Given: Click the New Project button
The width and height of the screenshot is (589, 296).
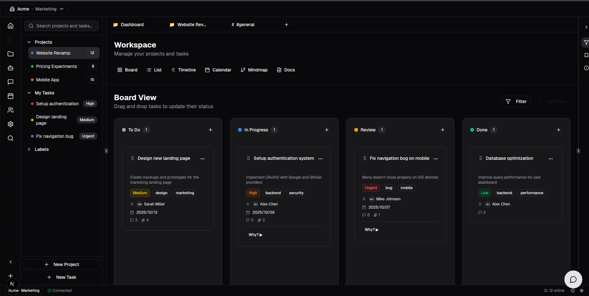Looking at the screenshot, I should pos(61,264).
